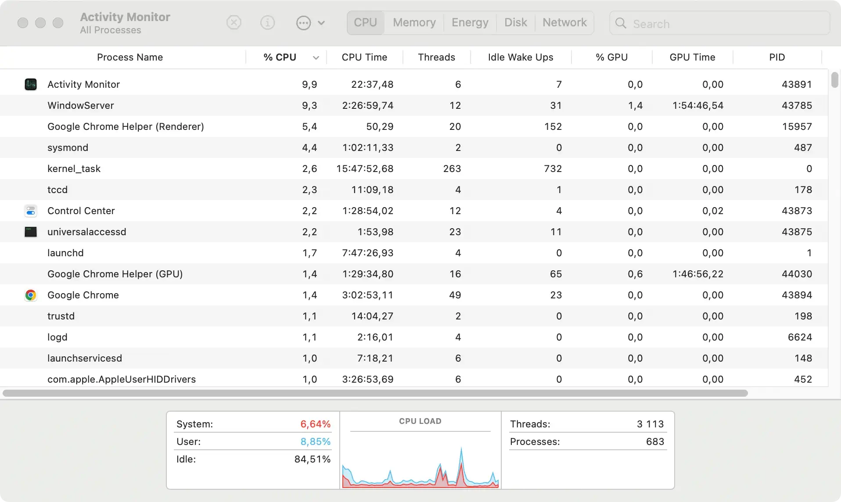Click the Activity Monitor process icon
841x502 pixels.
[x=31, y=84]
